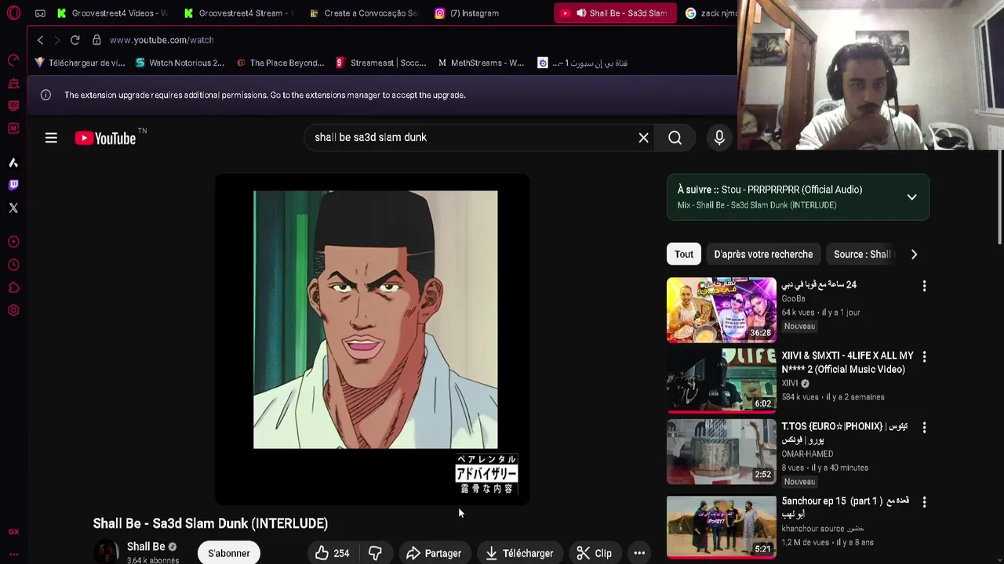Image resolution: width=1004 pixels, height=564 pixels.
Task: Open GX Control speedometer icon in sidebar
Action: point(13,60)
